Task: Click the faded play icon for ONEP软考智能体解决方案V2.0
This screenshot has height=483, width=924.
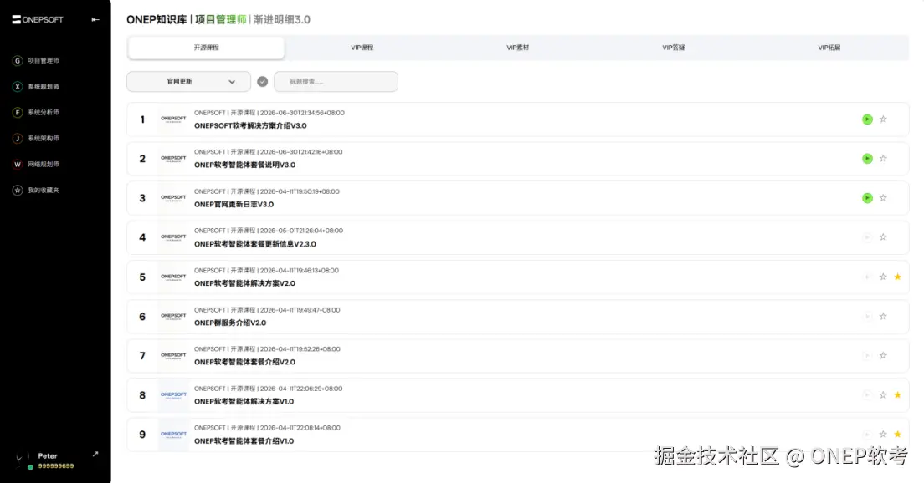Action: [x=867, y=277]
